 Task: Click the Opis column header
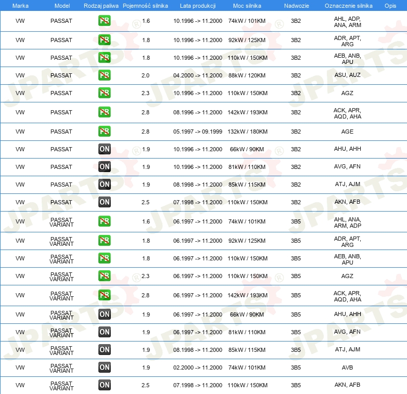pyautogui.click(x=390, y=6)
